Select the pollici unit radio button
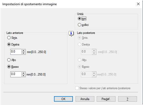This screenshot has height=105, width=143. [80, 25]
